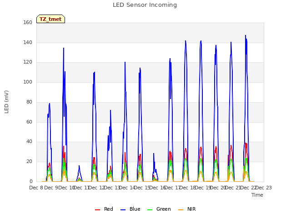Click the blue legend color marker
This screenshot has height=218, width=291.
123,210
